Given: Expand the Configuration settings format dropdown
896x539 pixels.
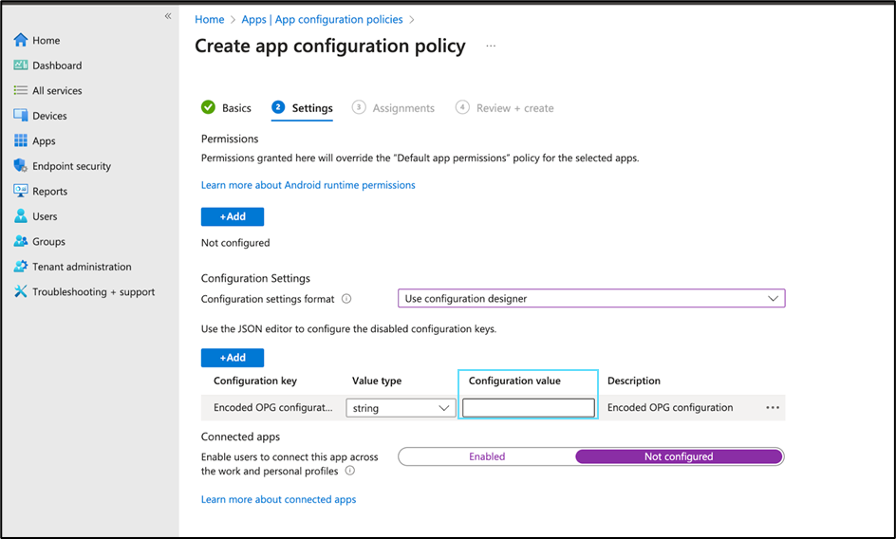Looking at the screenshot, I should click(x=590, y=299).
